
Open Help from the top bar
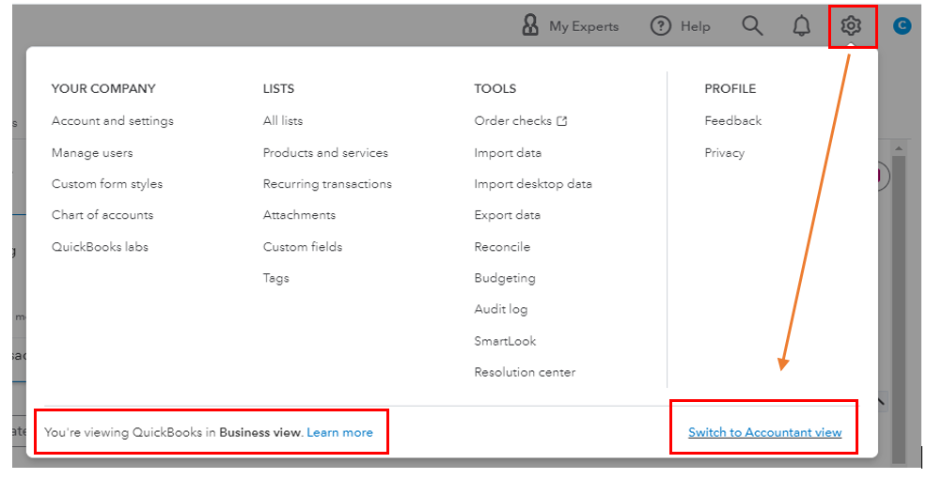pos(680,26)
